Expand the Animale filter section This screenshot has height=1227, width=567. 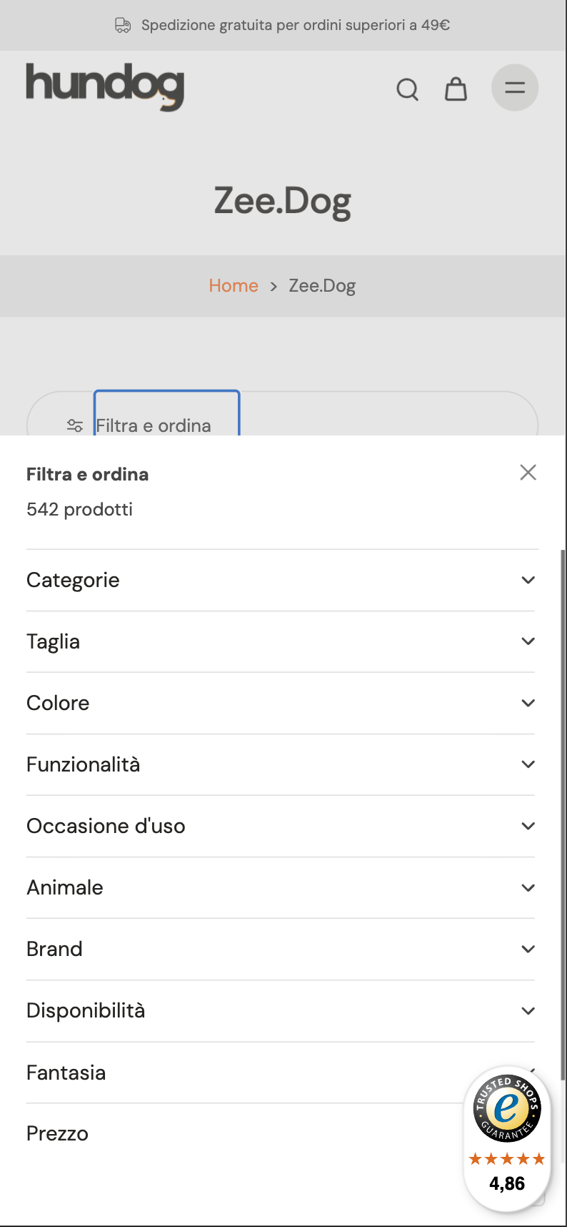point(281,887)
